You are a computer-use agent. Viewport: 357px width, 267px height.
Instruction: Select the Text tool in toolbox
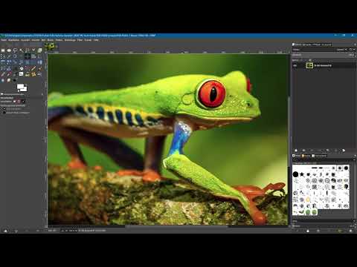[15, 68]
